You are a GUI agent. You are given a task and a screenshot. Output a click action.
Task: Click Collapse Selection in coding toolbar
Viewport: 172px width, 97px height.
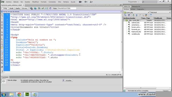2,25
